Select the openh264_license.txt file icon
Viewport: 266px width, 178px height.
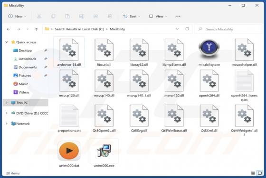click(244, 80)
